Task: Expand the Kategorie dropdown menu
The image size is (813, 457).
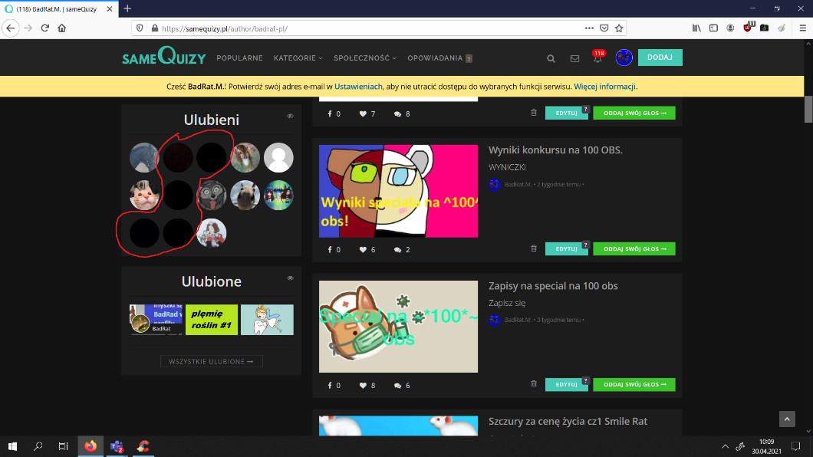Action: [298, 58]
